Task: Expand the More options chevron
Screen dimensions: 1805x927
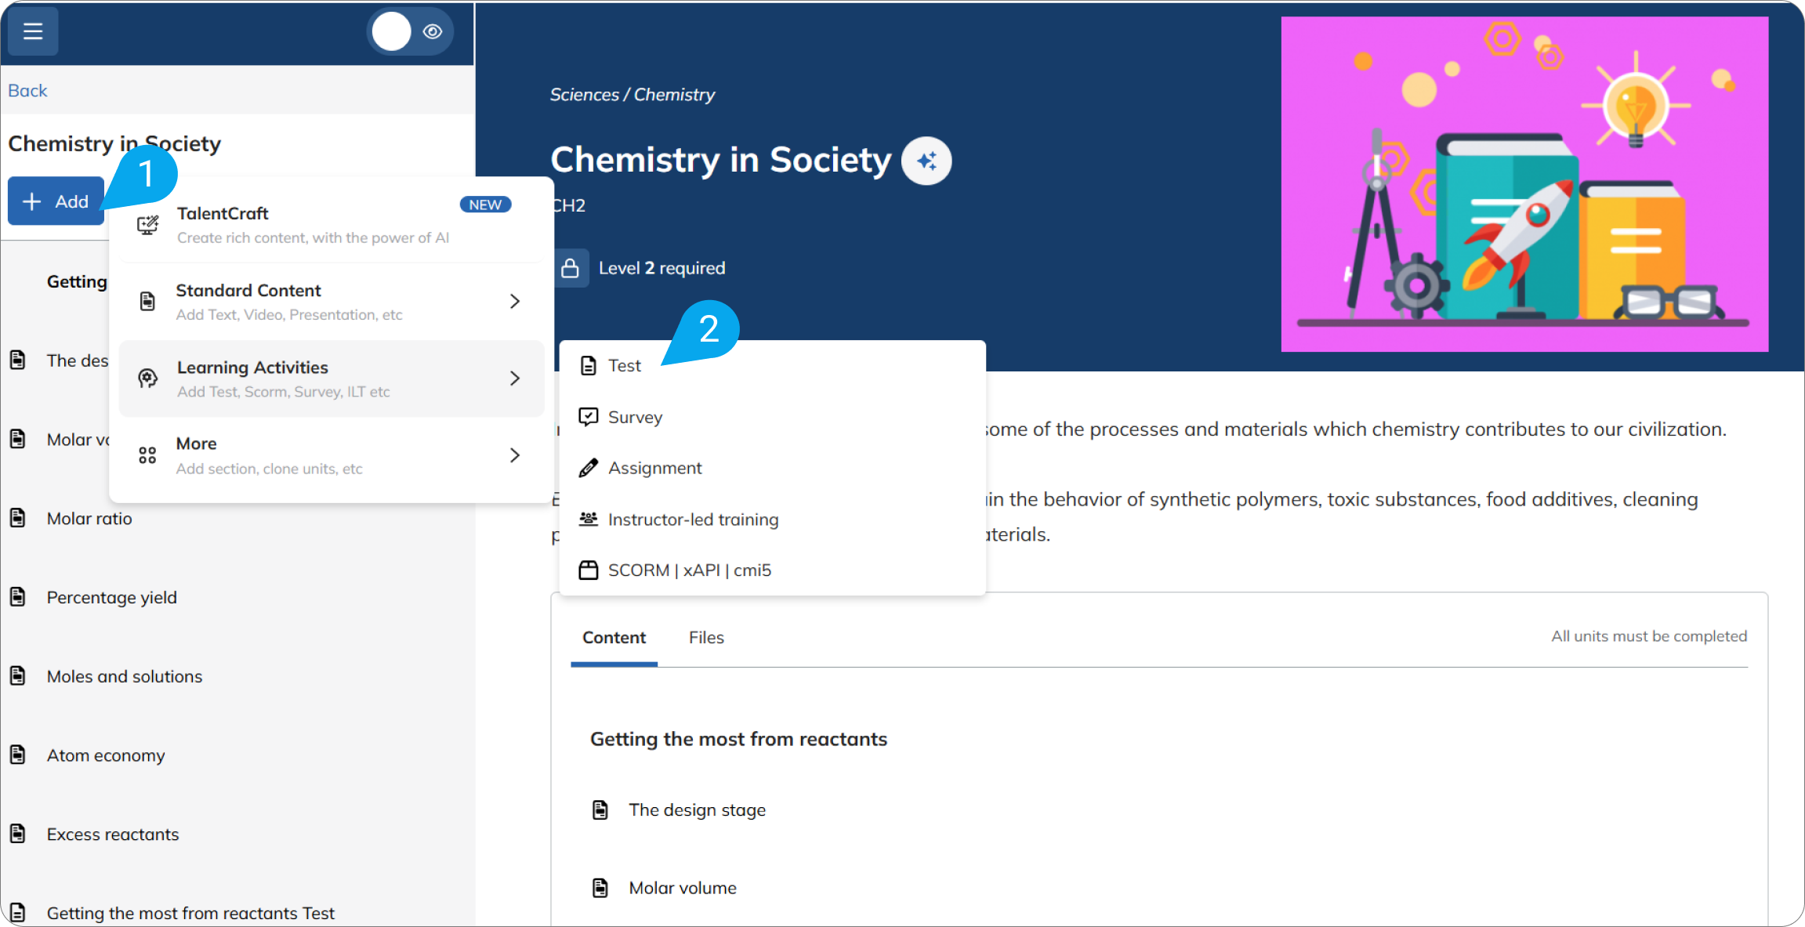Action: tap(515, 455)
